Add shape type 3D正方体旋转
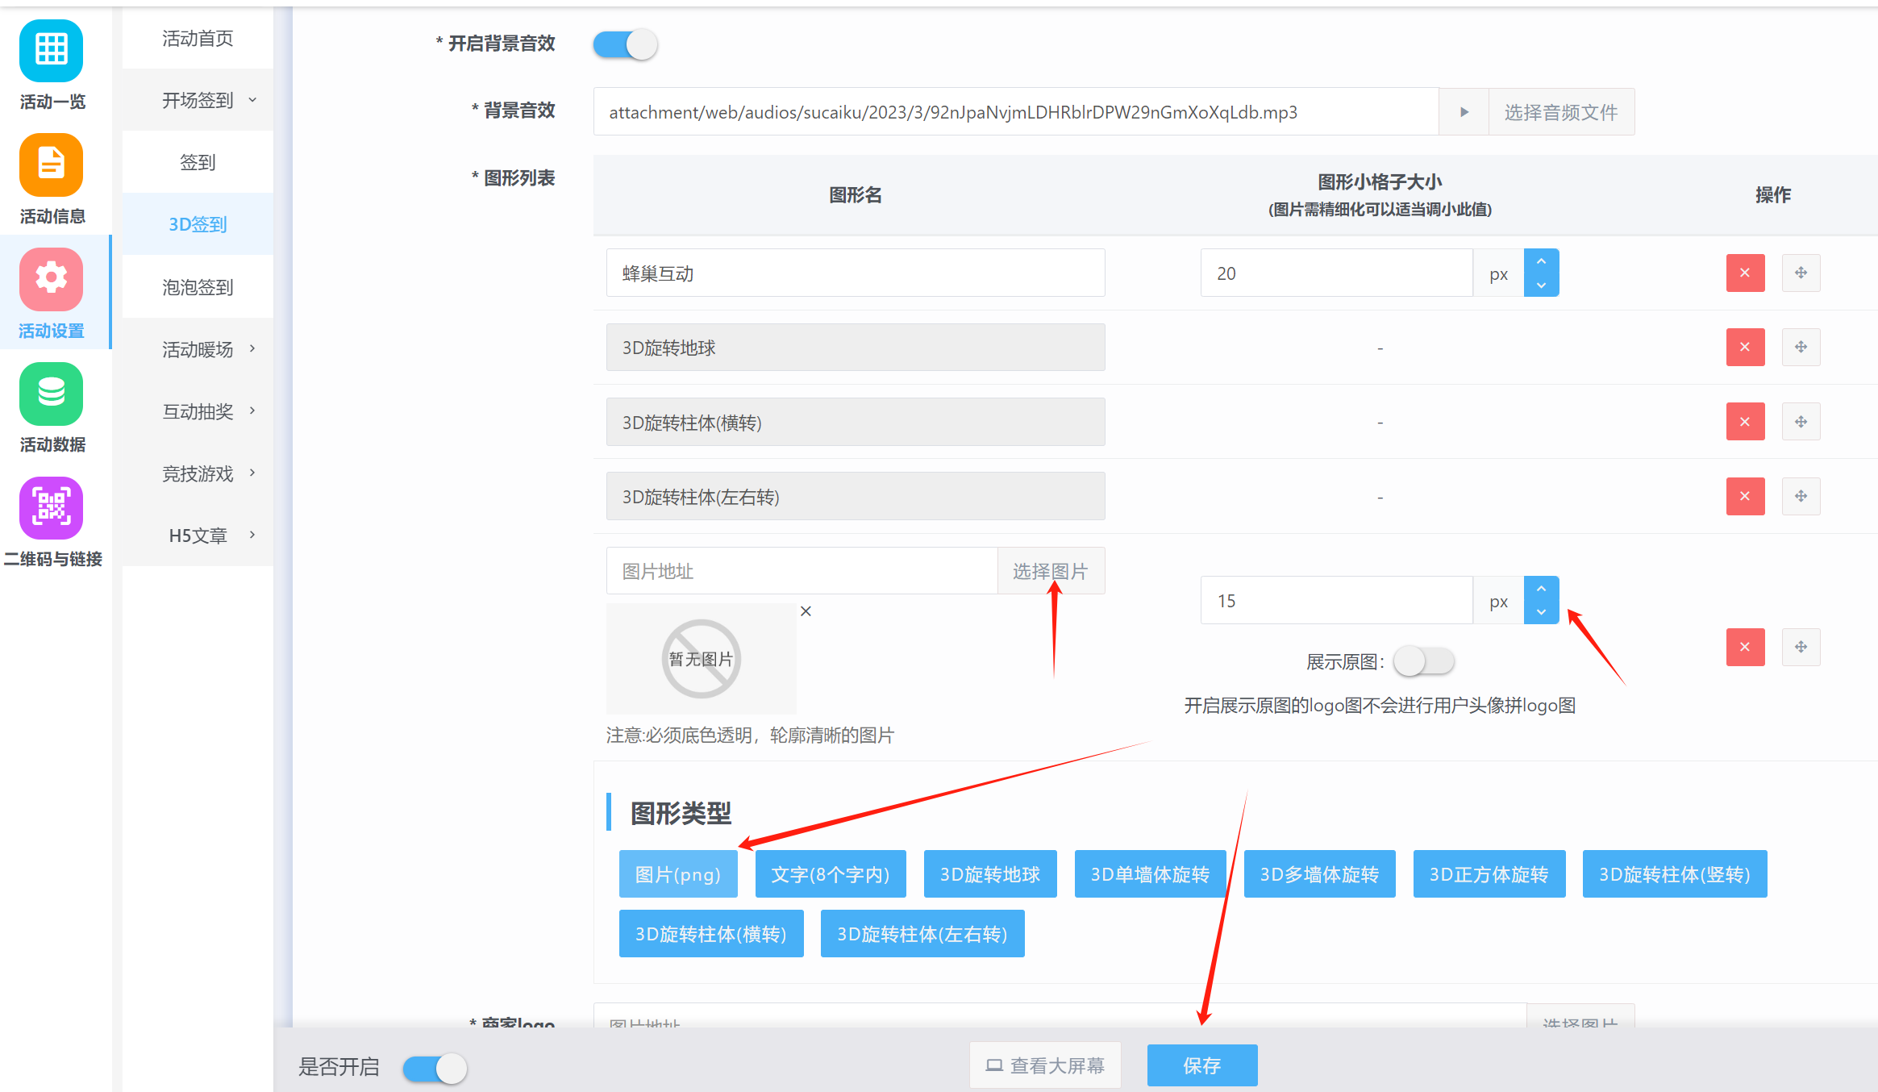Image resolution: width=1878 pixels, height=1092 pixels. tap(1489, 874)
